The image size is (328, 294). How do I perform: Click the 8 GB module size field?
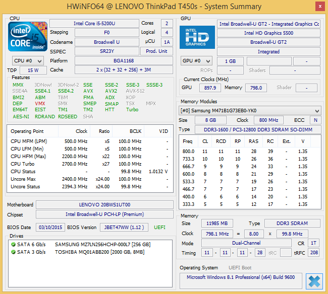(210, 120)
